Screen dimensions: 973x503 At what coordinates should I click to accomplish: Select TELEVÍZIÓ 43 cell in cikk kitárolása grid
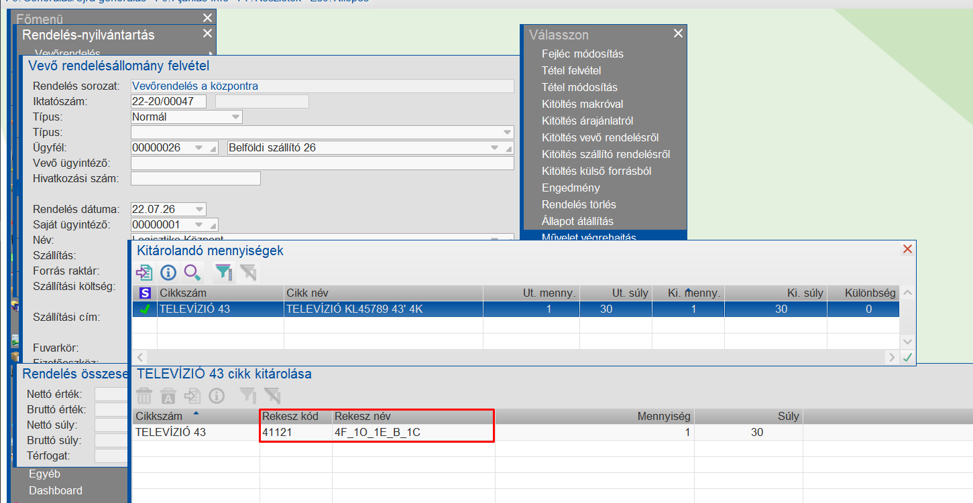pos(196,432)
